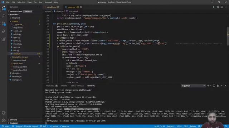Open the View menu
The width and height of the screenshot is (229, 128).
click(29, 2)
